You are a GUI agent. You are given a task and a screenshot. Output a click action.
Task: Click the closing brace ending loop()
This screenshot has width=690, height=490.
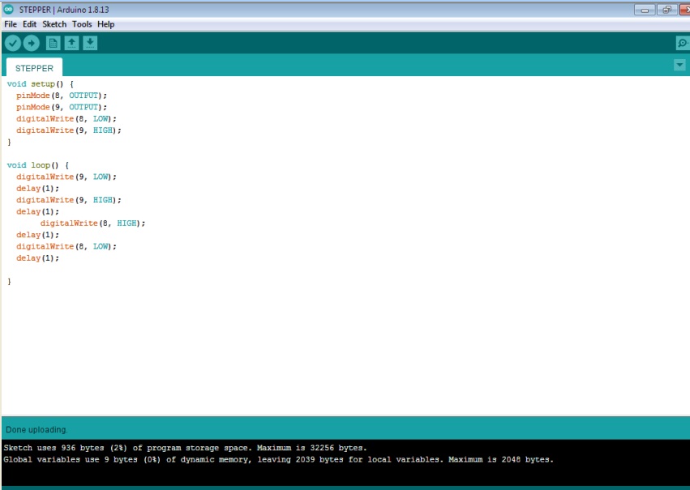[x=9, y=282]
